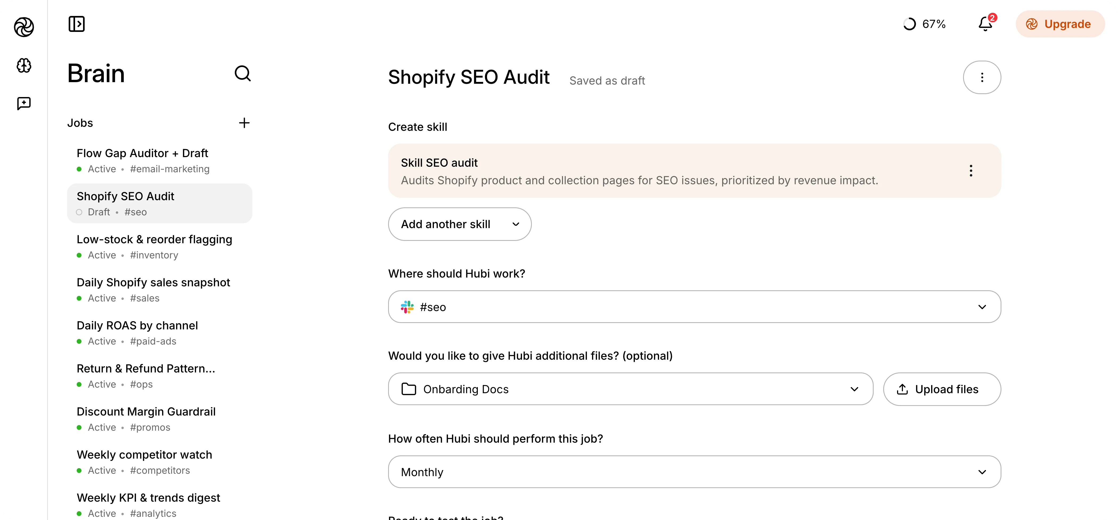Click the #competitors tag text
This screenshot has height=520, width=1118.
[x=160, y=471]
